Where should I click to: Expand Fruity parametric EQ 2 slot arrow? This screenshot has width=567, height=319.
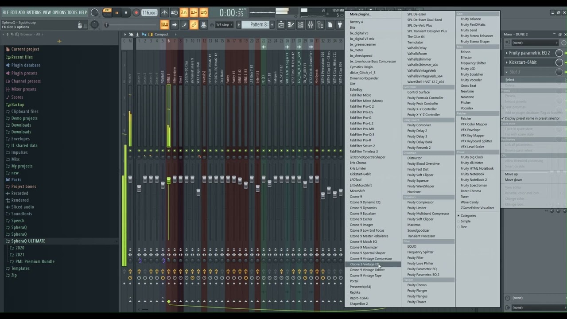click(x=507, y=53)
